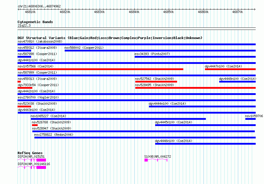Open the nsv528947 (Shaikh2009) variant label
264x184 pixels.
(x=52, y=128)
